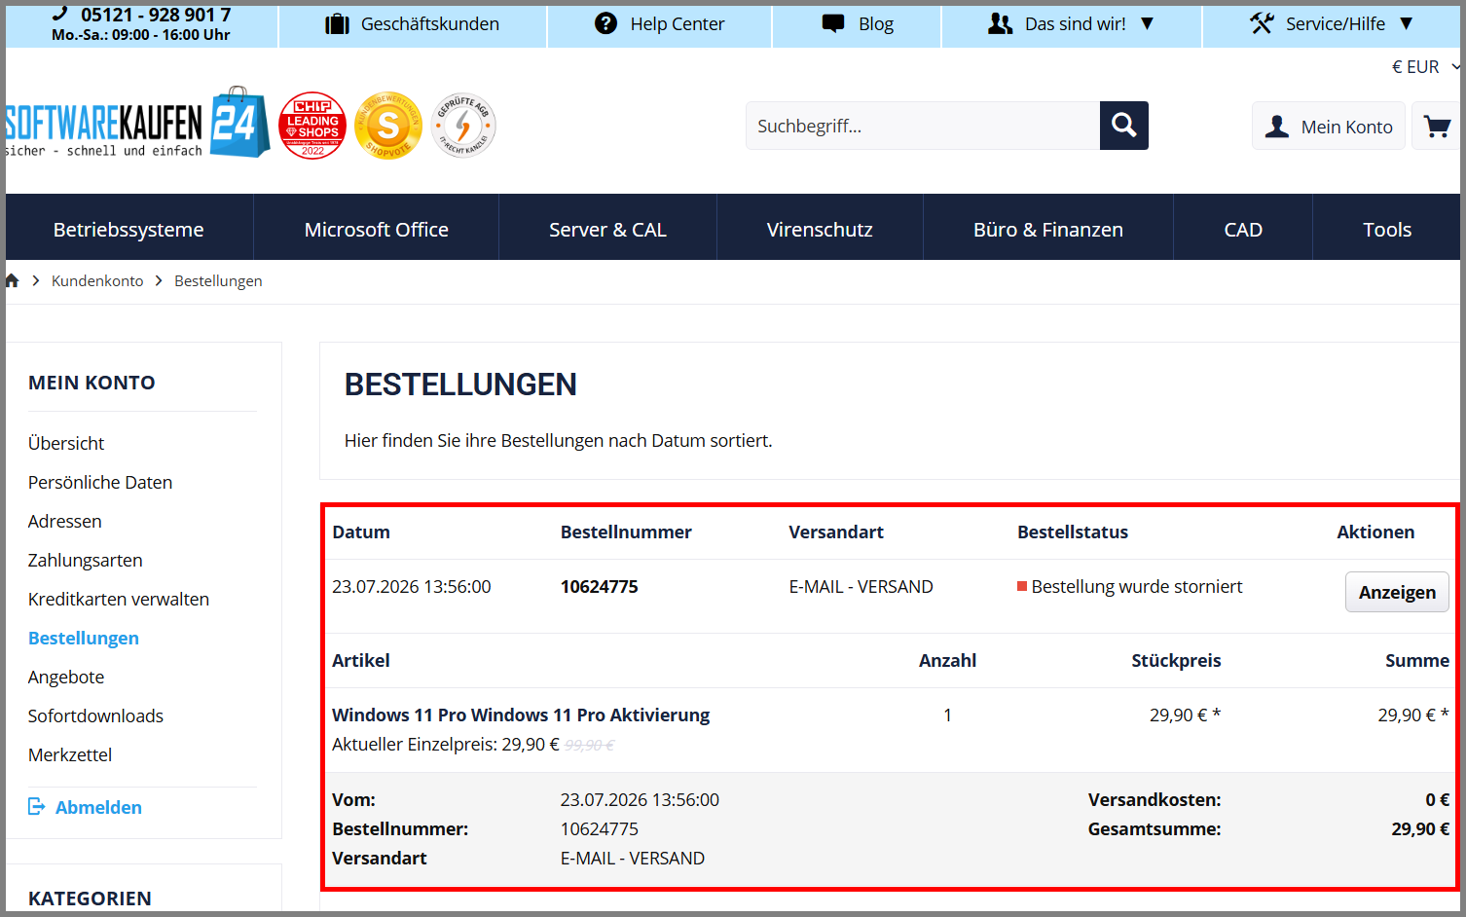This screenshot has width=1466, height=917.
Task: Open Sofortdownloads in the sidebar
Action: (x=95, y=715)
